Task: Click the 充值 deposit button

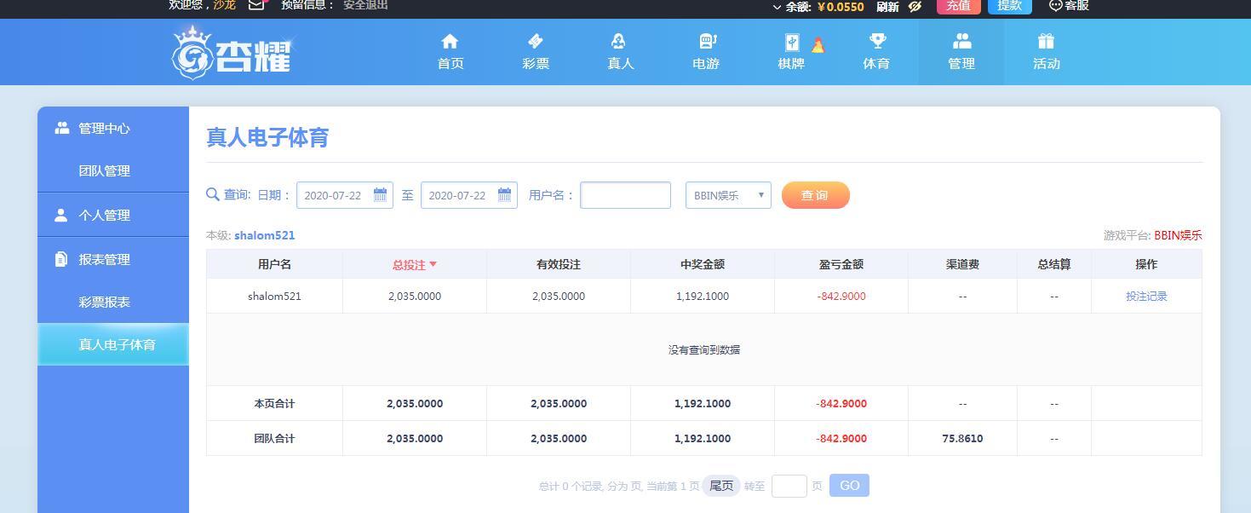Action: [959, 5]
